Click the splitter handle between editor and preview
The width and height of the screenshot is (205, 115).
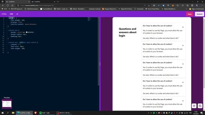point(100,64)
